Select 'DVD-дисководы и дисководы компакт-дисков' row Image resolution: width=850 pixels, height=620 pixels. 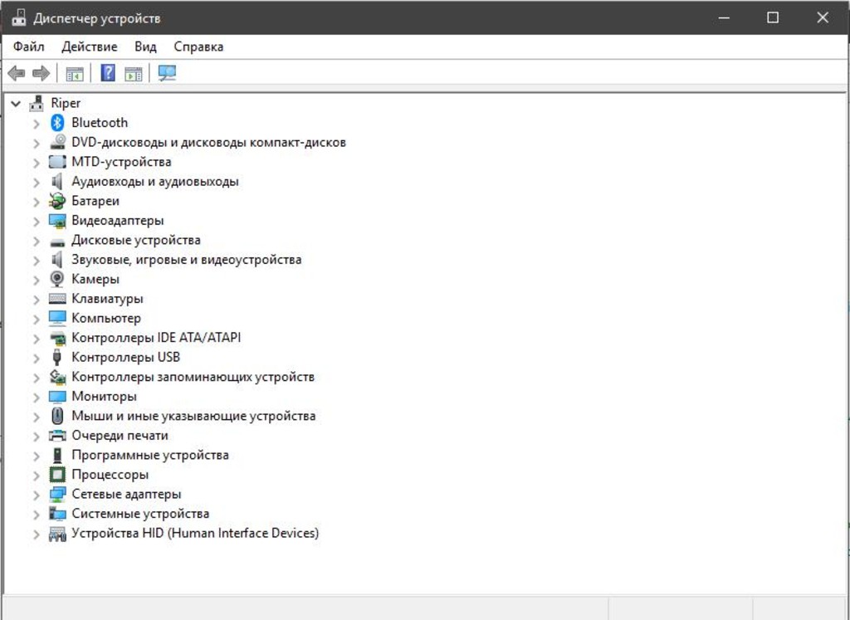pos(208,142)
